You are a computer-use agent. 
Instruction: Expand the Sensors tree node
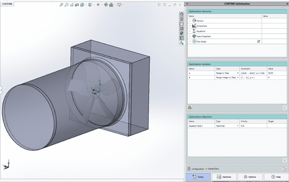(190, 21)
